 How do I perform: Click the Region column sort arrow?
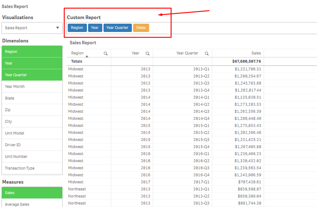87,56
